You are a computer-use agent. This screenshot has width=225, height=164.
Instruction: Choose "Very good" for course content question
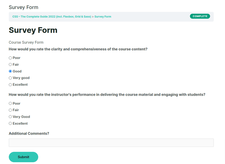(10, 78)
